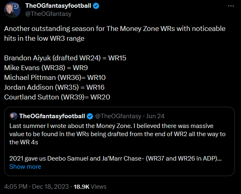Screen dimensions: 241x194
Task: Click the Brandon Aiyuk (drafted WR24) line
Action: click(x=65, y=58)
